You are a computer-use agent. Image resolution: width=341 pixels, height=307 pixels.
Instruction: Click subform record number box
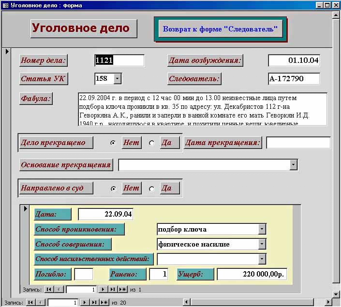[x=81, y=290]
